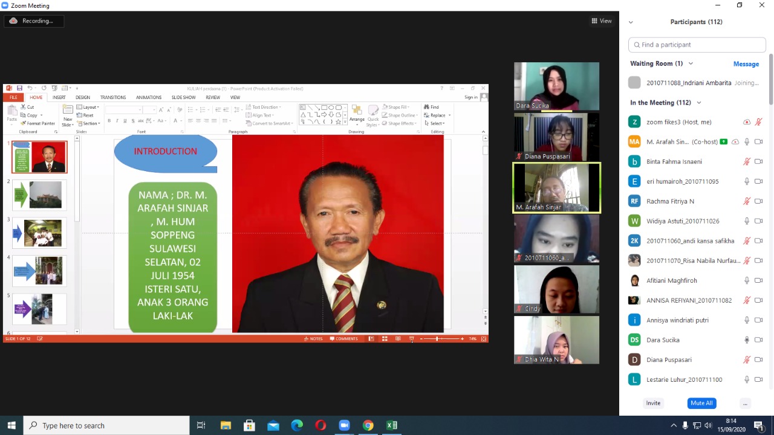The height and width of the screenshot is (435, 774).
Task: Click the camera icon for Afitiani Maghfiroh
Action: 758,280
